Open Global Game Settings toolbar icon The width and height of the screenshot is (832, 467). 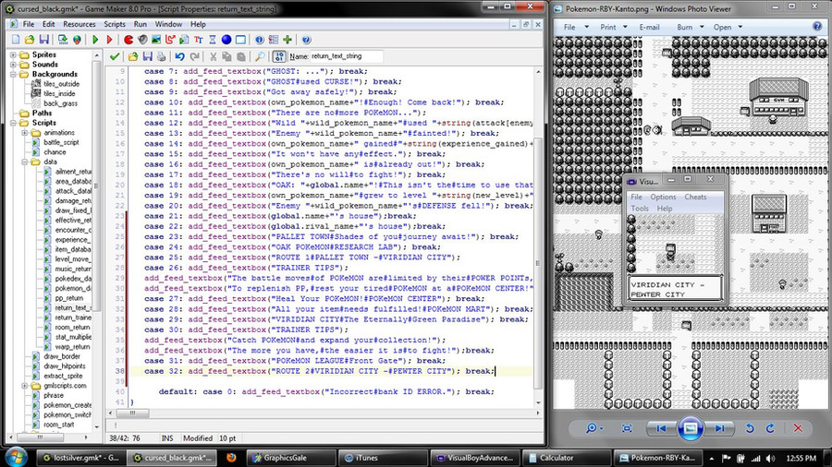coord(274,40)
